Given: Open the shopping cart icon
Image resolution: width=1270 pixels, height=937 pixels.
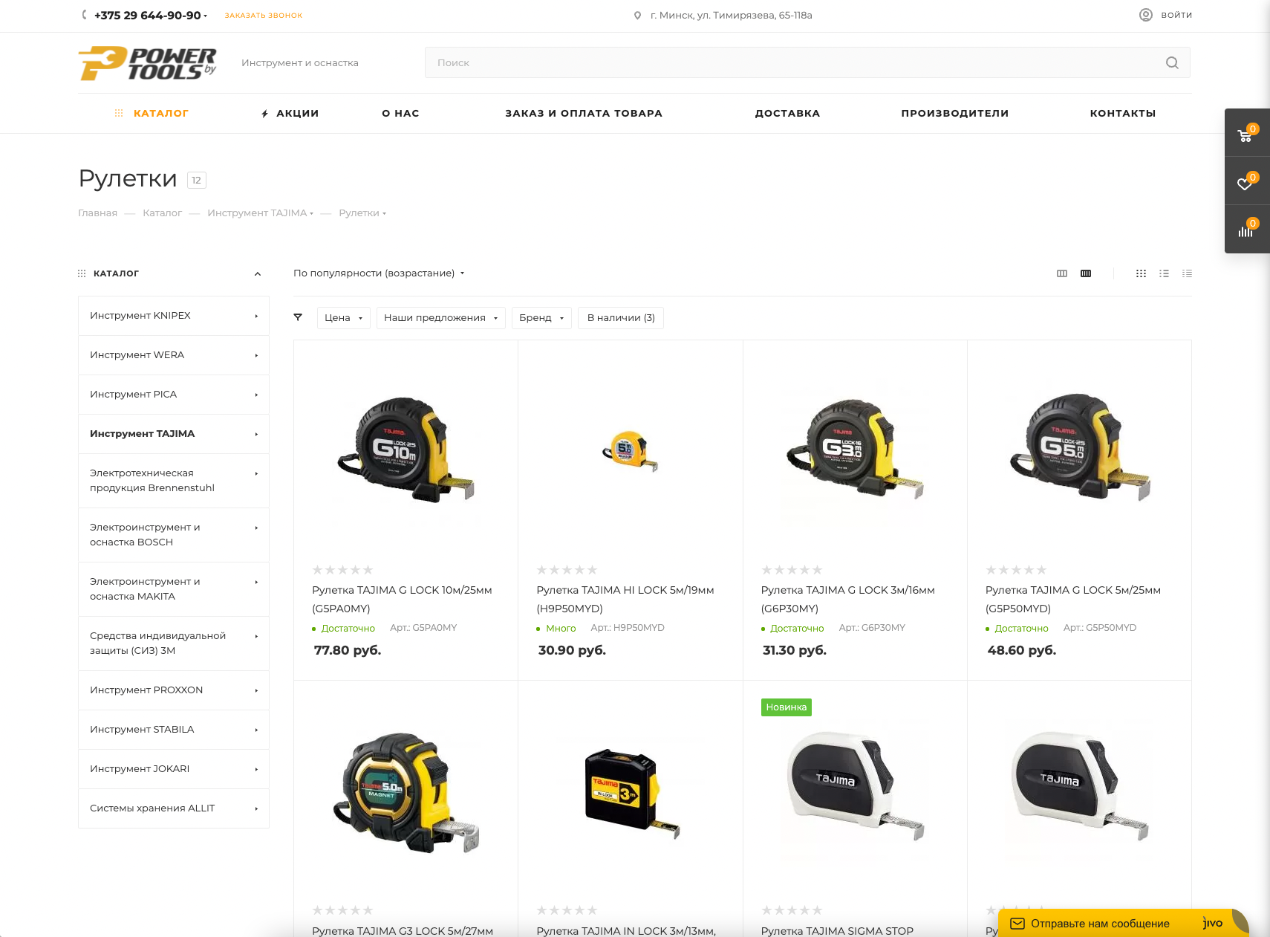Looking at the screenshot, I should (x=1245, y=134).
